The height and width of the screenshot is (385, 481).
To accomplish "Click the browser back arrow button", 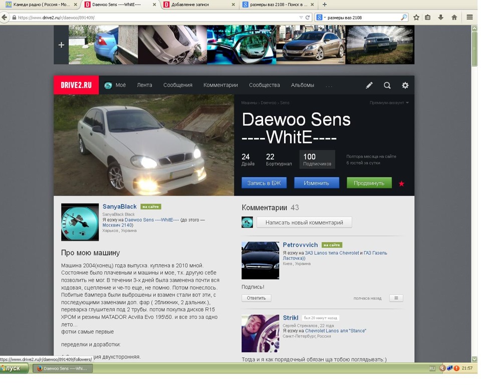I will [x=4, y=18].
